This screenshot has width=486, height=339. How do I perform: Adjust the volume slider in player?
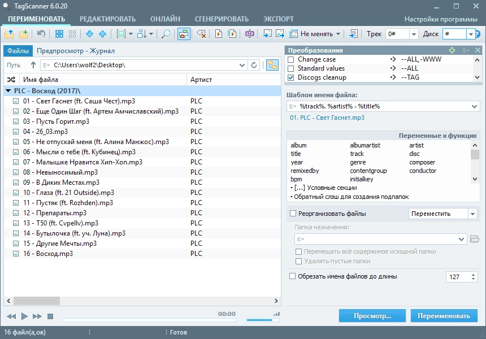point(263,320)
